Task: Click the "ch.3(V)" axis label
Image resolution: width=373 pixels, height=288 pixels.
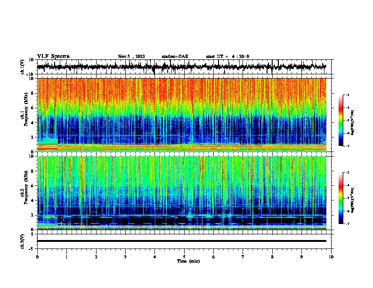Action: (23, 241)
